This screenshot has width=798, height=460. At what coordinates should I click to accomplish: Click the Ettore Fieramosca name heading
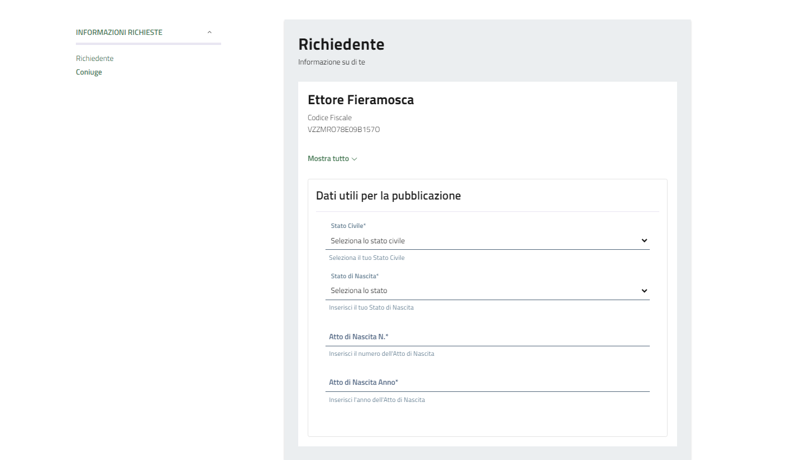360,100
